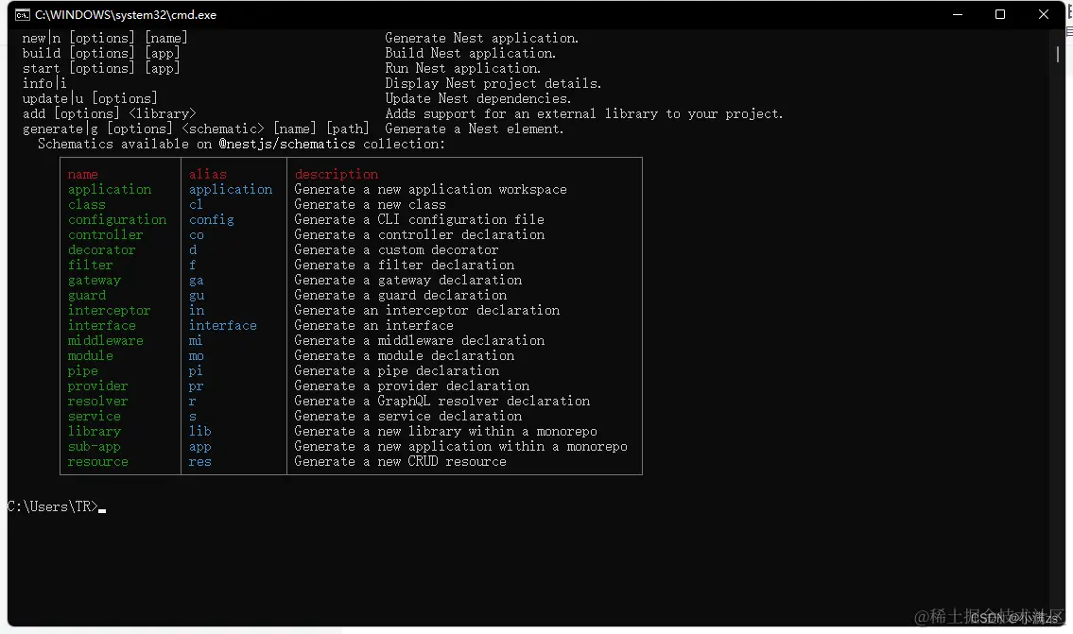1073x634 pixels.
Task: Minimize the cmd.exe window
Action: (x=958, y=14)
